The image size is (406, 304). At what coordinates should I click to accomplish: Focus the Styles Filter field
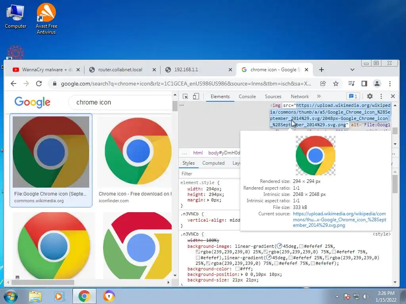(210, 174)
